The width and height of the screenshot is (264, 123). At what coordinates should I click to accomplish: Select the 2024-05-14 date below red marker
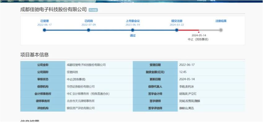[x=199, y=35]
